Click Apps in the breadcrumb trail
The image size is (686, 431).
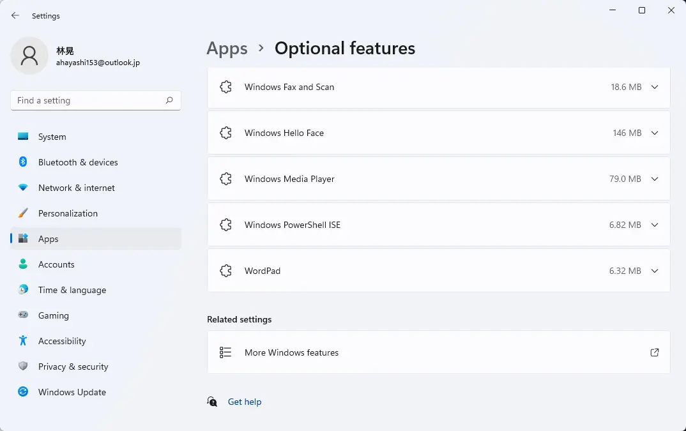tap(227, 49)
